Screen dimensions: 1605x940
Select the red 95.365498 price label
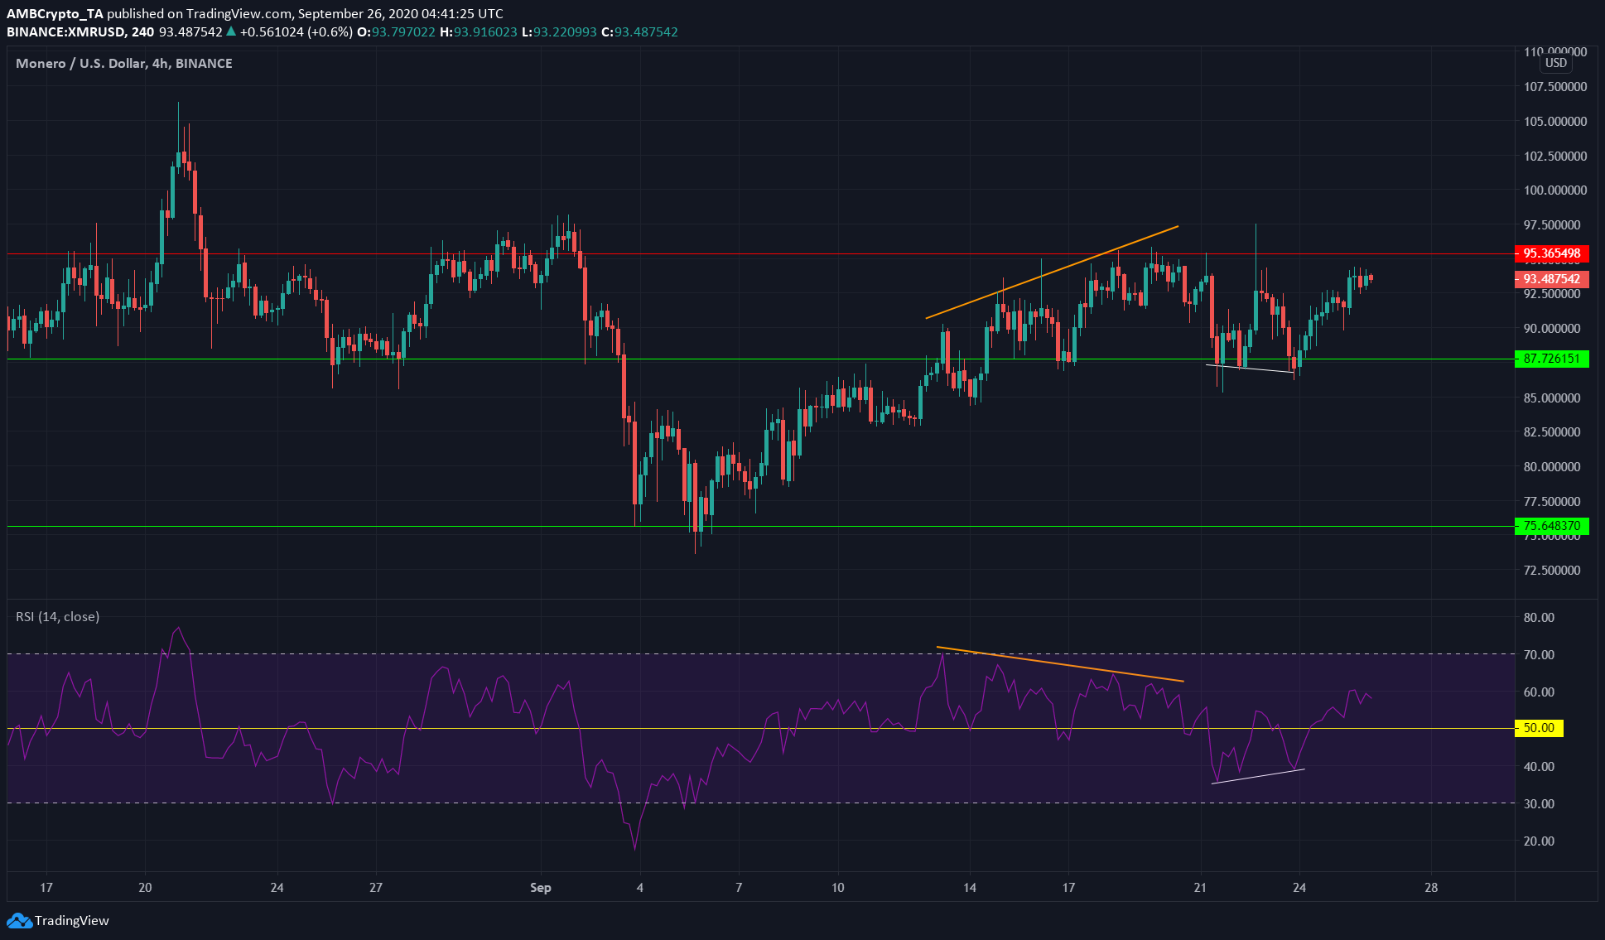point(1551,253)
